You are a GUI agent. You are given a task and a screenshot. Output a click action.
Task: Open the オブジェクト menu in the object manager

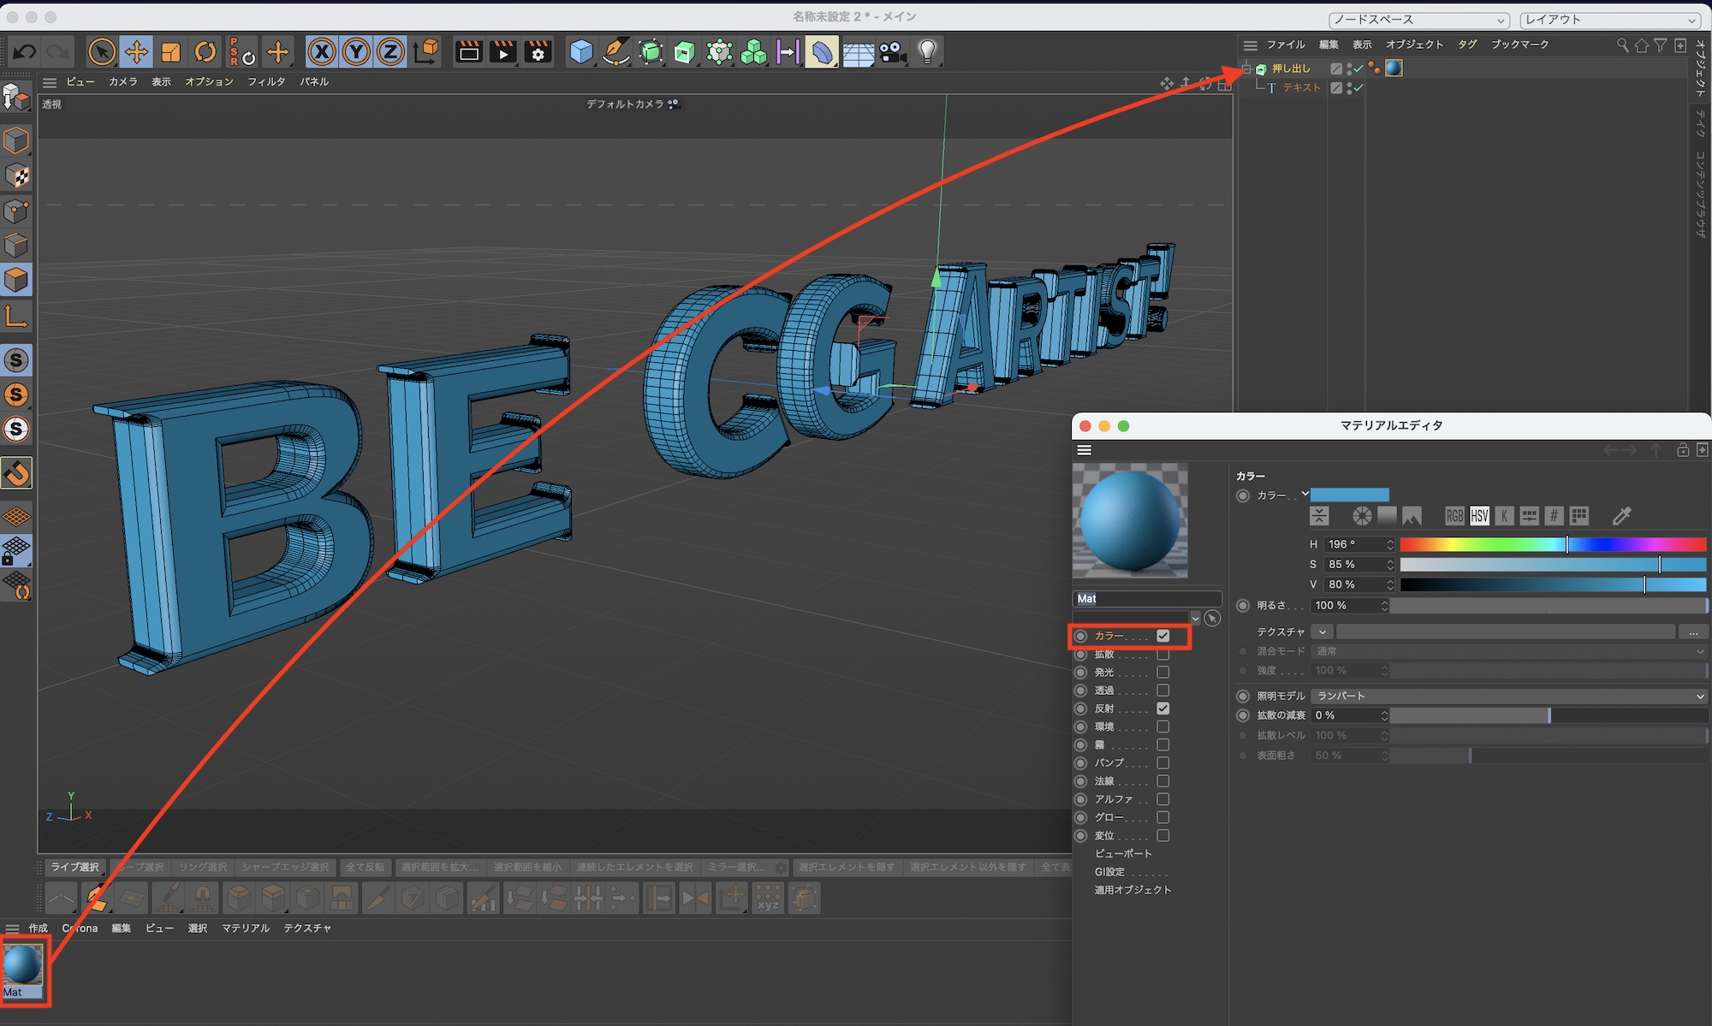pos(1414,44)
